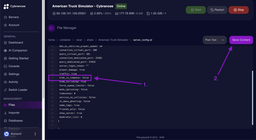
Task: Click the globe icon beside server IP
Action: [x=54, y=13]
